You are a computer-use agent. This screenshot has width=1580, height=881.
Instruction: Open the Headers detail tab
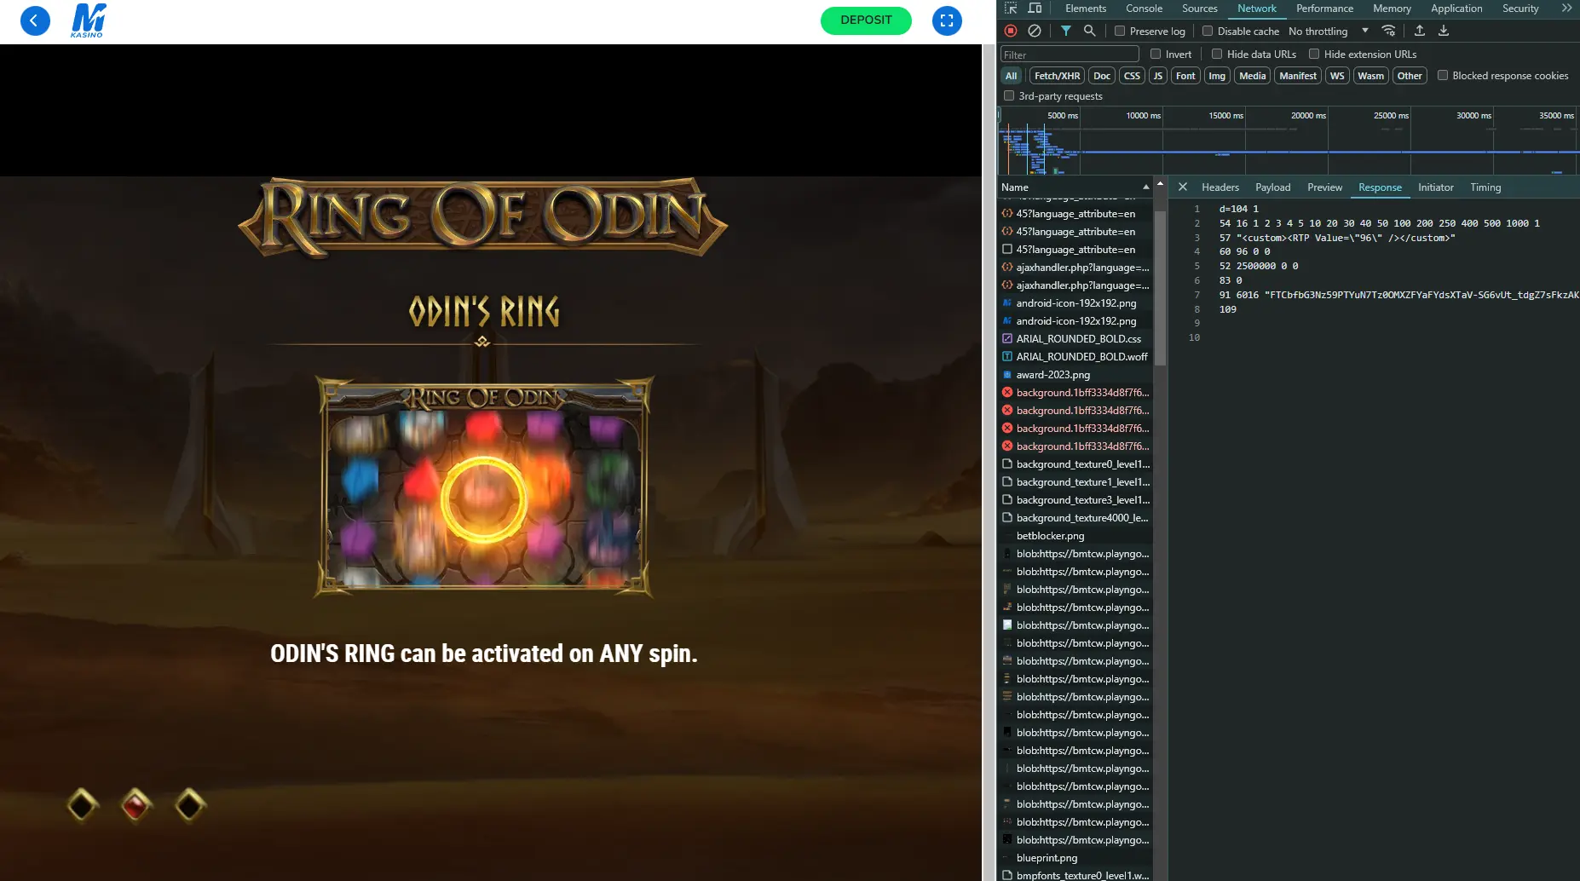click(x=1220, y=187)
